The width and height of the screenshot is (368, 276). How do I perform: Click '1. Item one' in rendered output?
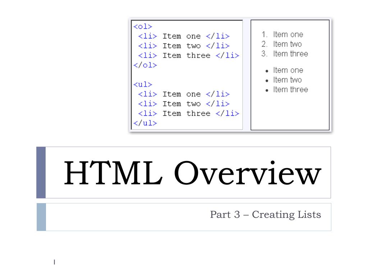282,34
